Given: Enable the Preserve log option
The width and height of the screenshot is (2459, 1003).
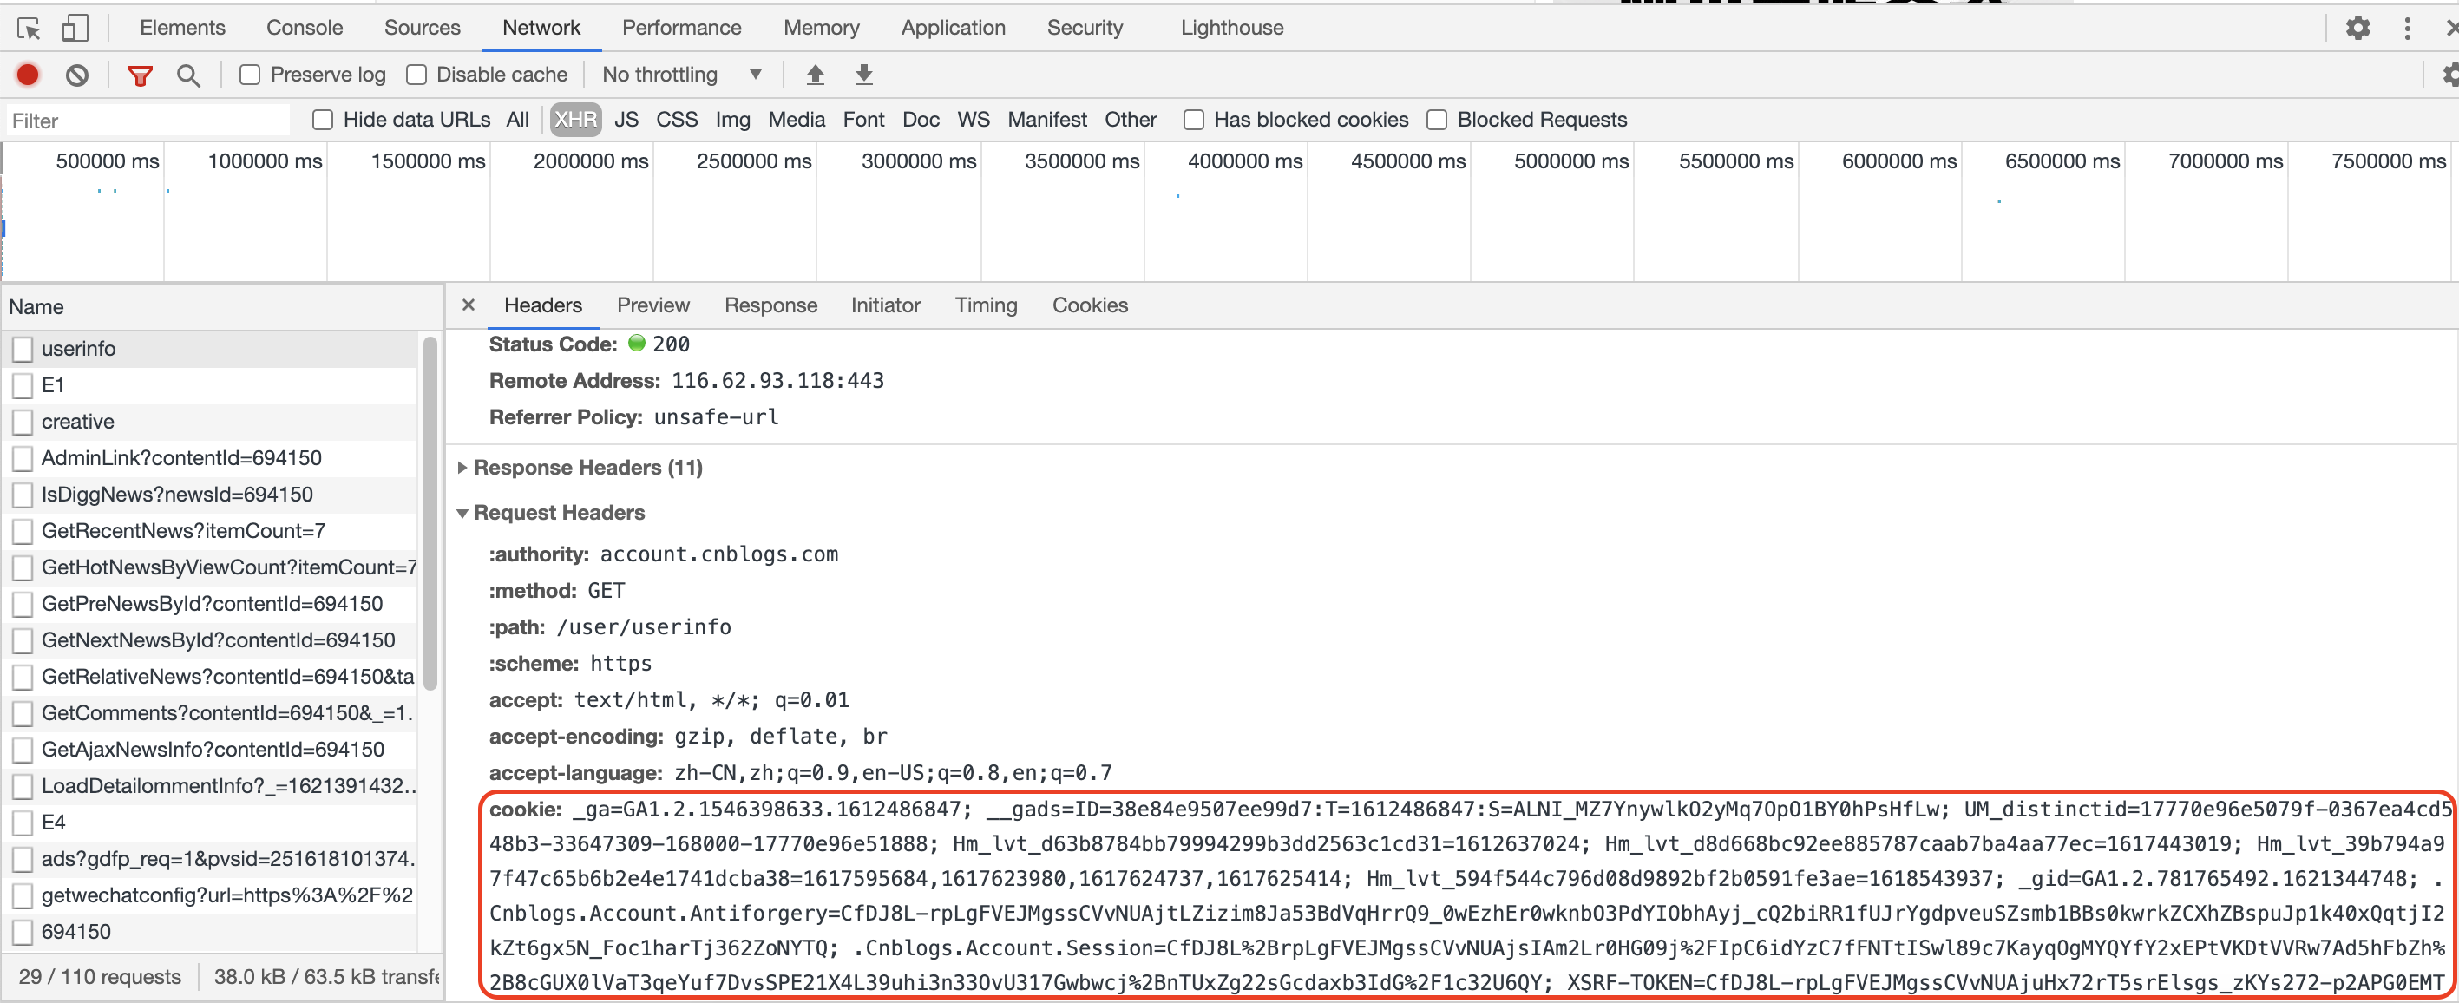Looking at the screenshot, I should 249,75.
